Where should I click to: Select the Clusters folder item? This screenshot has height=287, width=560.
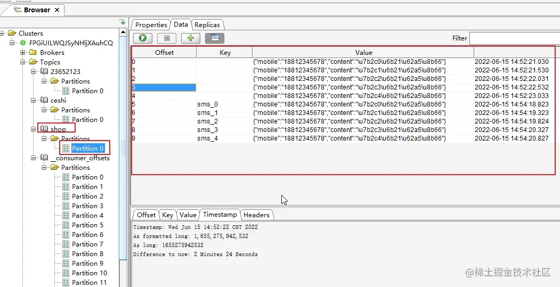click(31, 33)
